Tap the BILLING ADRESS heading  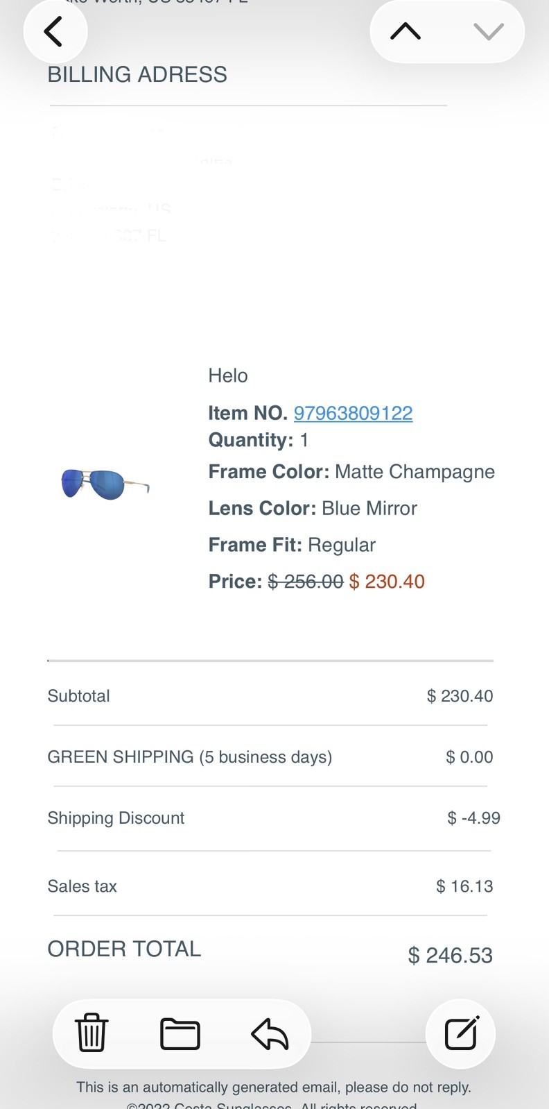click(x=137, y=74)
